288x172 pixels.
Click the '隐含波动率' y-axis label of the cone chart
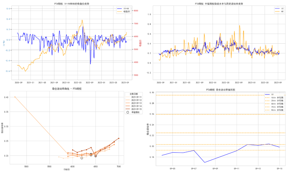pyautogui.click(x=148, y=129)
